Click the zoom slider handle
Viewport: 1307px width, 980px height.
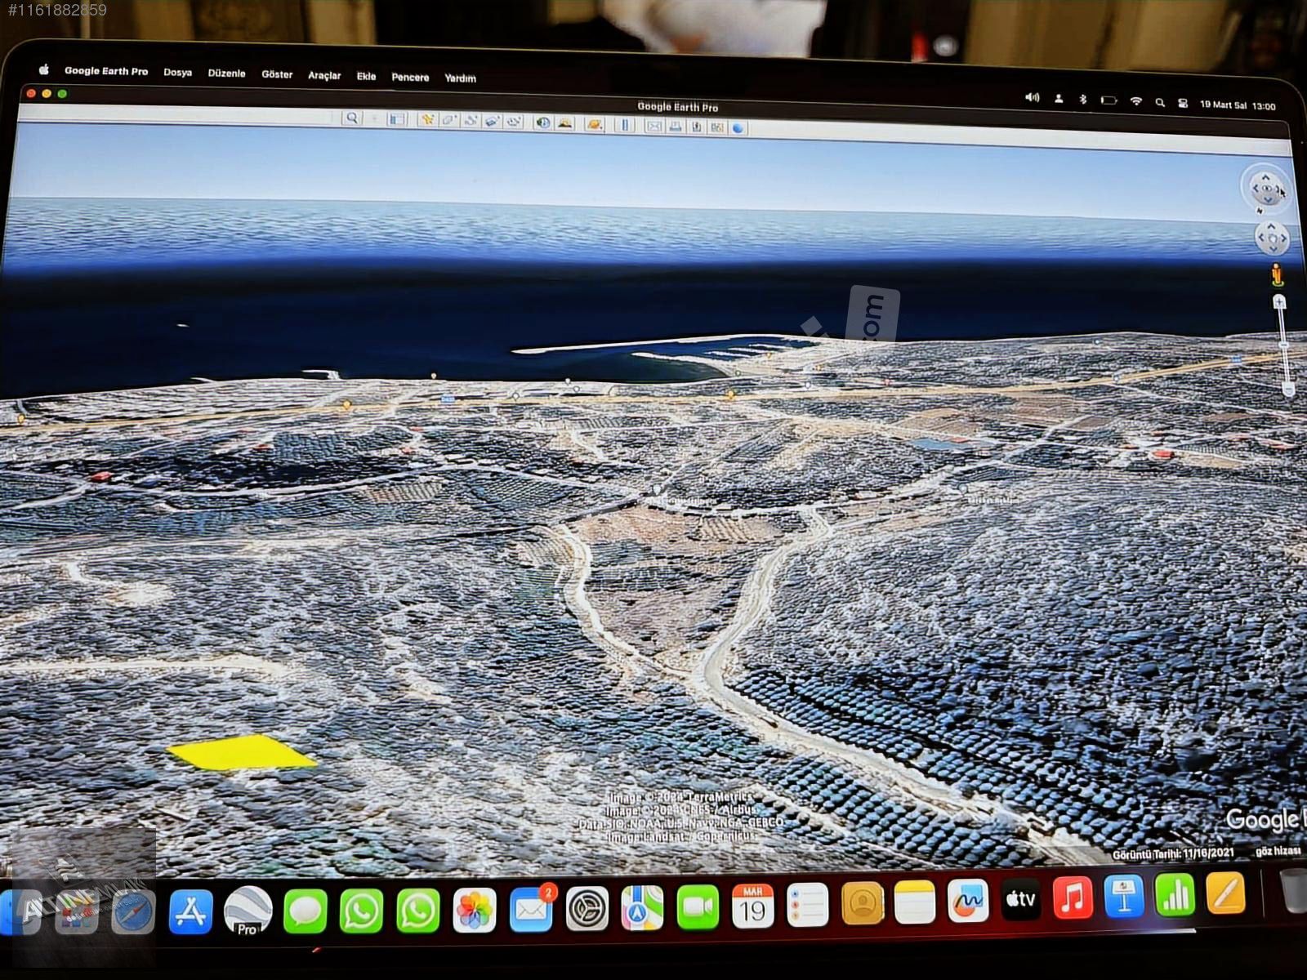[x=1282, y=346]
